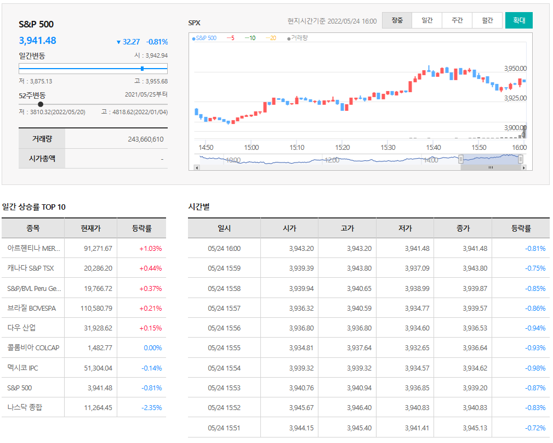Image resolution: width=553 pixels, height=443 pixels.
Task: Click the 고가 column header
Action: pyautogui.click(x=347, y=228)
